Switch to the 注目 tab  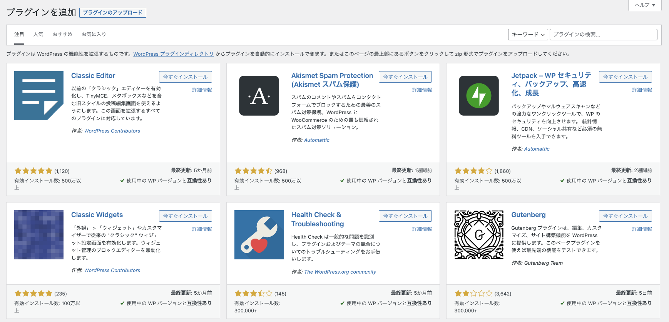(19, 34)
